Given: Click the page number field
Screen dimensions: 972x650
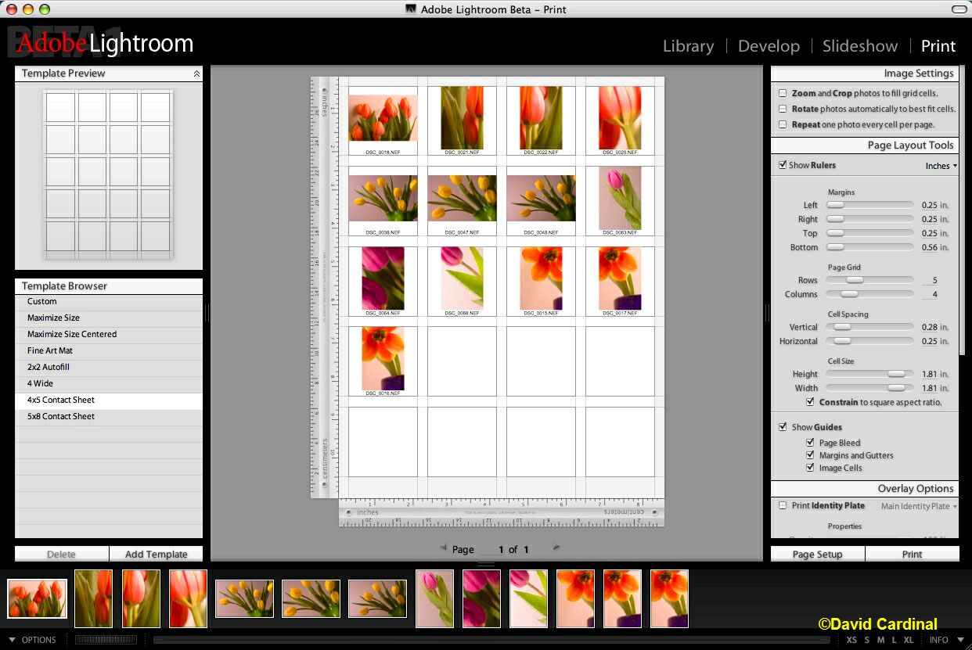Looking at the screenshot, I should click(492, 550).
